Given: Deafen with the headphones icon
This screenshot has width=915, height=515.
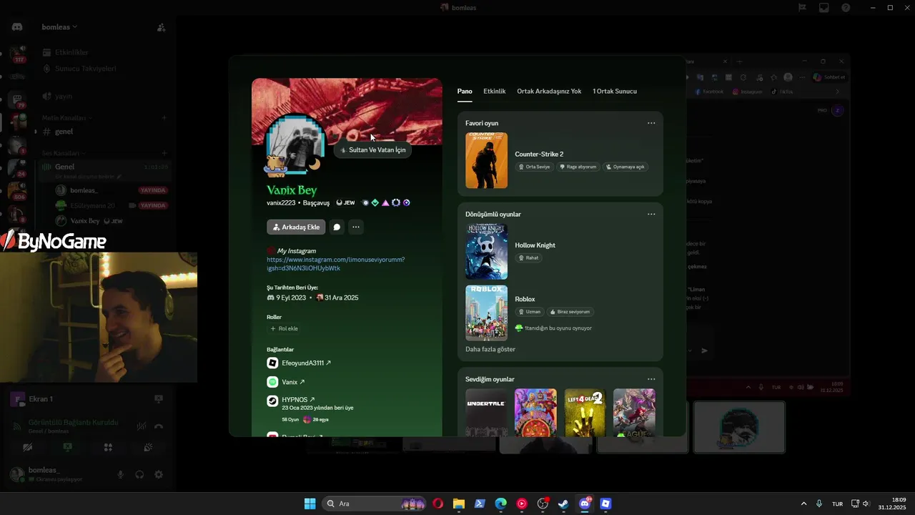Looking at the screenshot, I should click(x=139, y=474).
